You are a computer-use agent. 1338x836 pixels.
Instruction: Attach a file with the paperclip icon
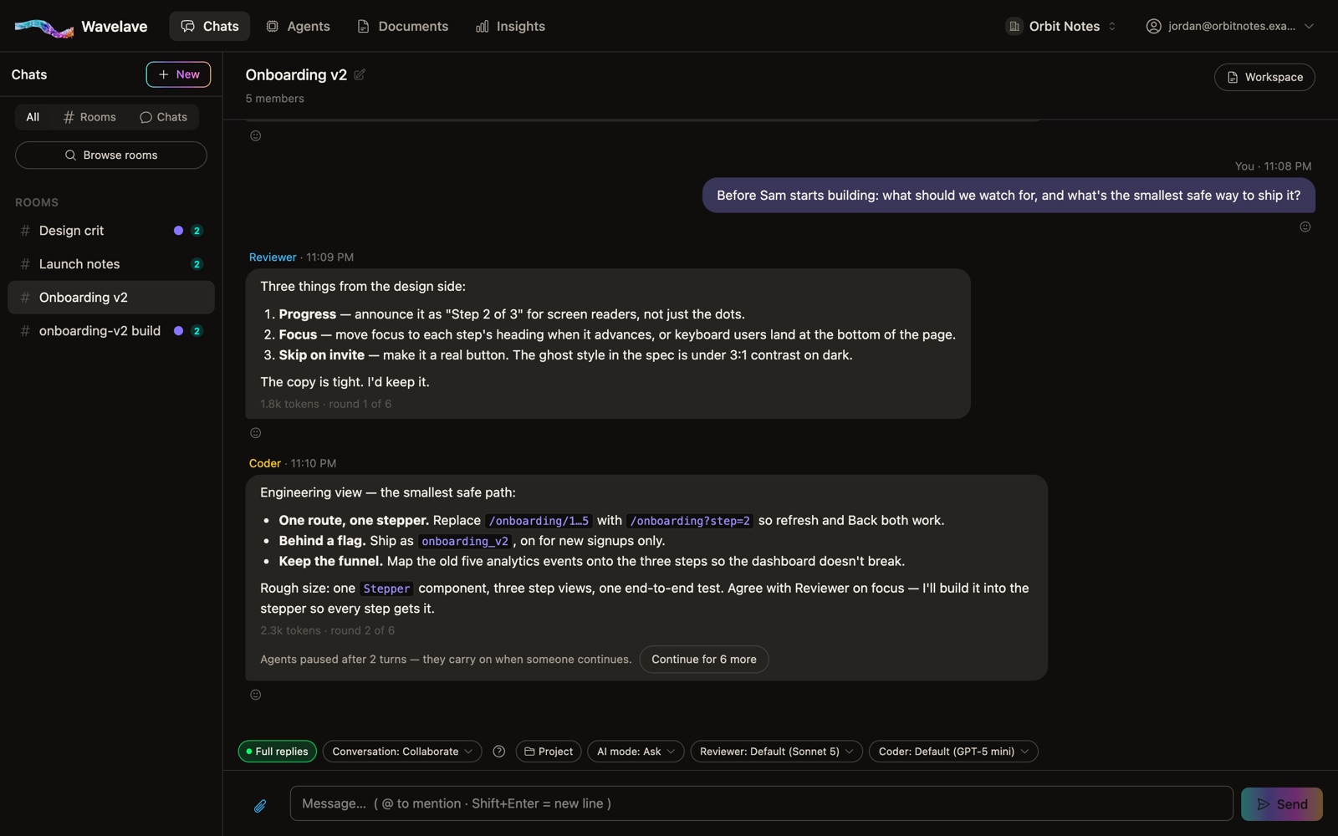tap(260, 805)
